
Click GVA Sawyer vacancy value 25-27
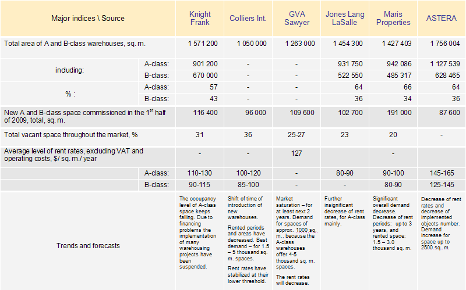pos(296,135)
